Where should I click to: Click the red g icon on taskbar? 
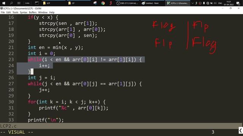tap(110, 3)
